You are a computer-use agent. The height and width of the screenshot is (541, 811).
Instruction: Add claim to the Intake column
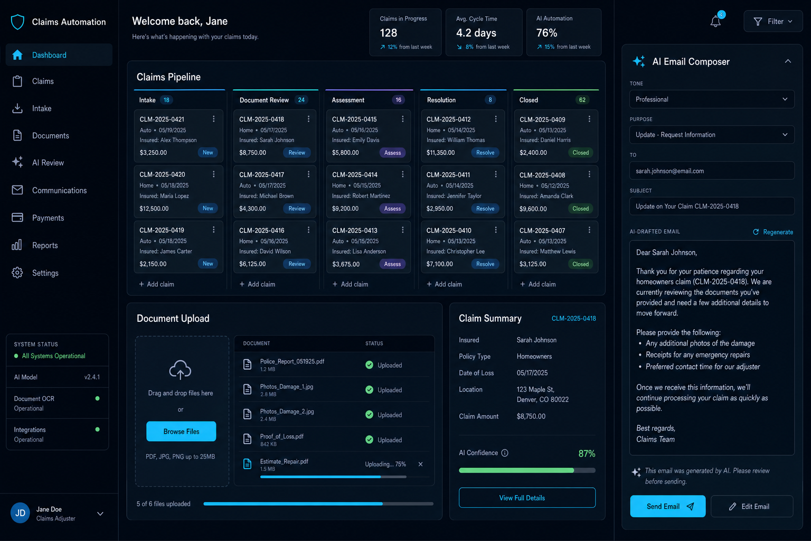click(156, 284)
